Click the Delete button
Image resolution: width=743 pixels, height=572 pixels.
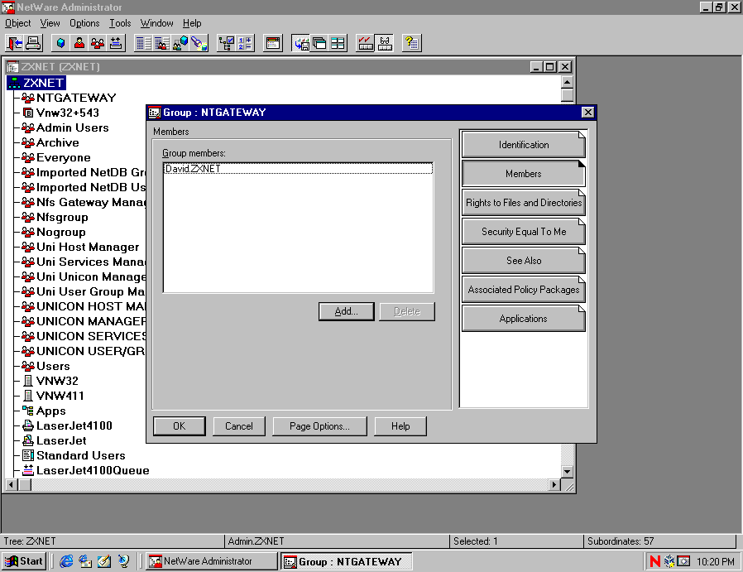pyautogui.click(x=407, y=311)
